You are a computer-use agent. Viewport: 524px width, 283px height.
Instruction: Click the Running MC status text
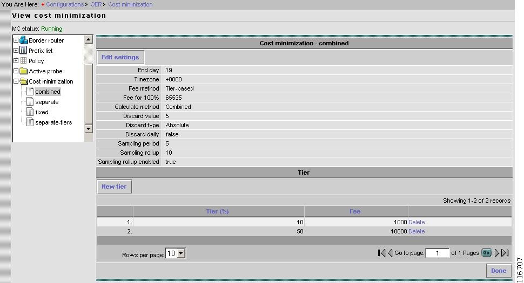tap(51, 29)
